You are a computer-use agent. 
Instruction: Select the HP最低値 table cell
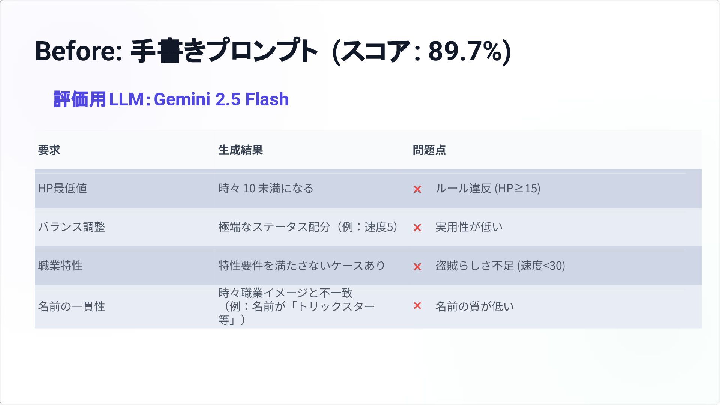[x=63, y=188]
